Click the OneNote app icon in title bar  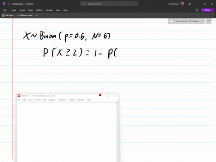[4, 4]
